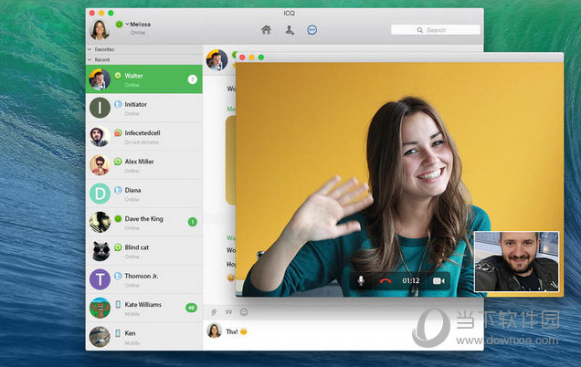Minimize the video call window
Screen dimensions: 581x367
tap(251, 57)
